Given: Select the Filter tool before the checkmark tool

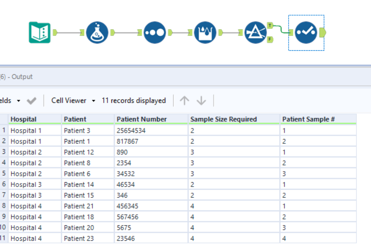Looking at the screenshot, I should pyautogui.click(x=255, y=32).
